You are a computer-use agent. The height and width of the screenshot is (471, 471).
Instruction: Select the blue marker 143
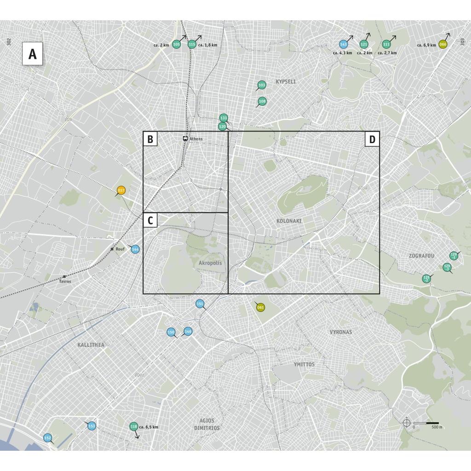tap(343, 44)
